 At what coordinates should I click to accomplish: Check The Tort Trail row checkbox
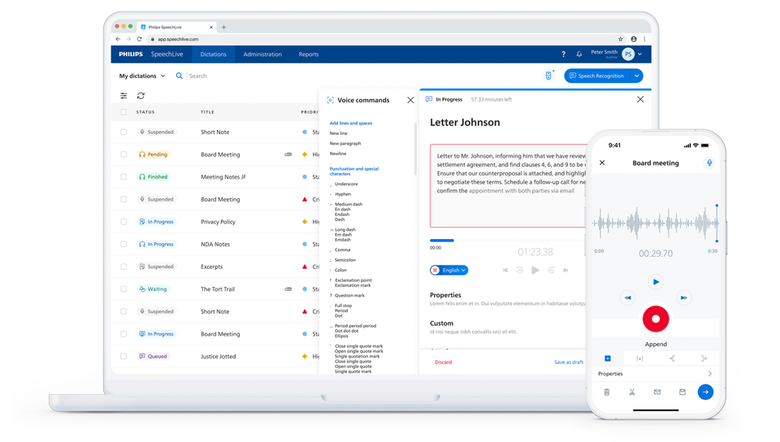123,289
